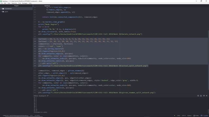Click savefig line for actual_split_network.png
The width and height of the screenshot is (209, 117).
coord(93,66)
